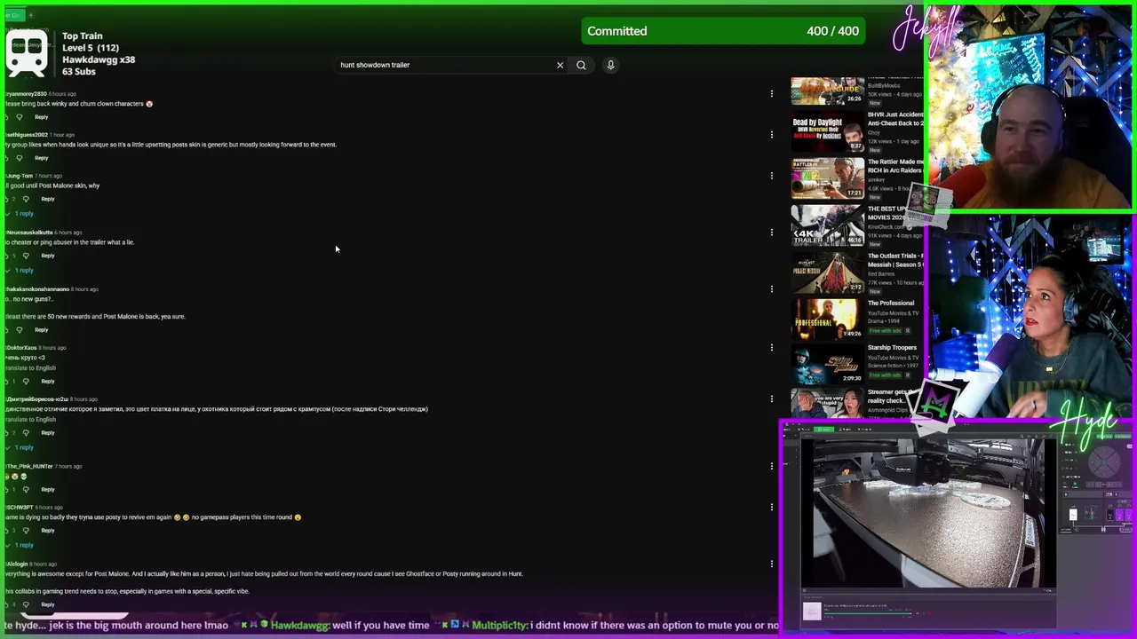Open Jung-Tom's channel from the username
The height and width of the screenshot is (639, 1137).
[x=20, y=176]
